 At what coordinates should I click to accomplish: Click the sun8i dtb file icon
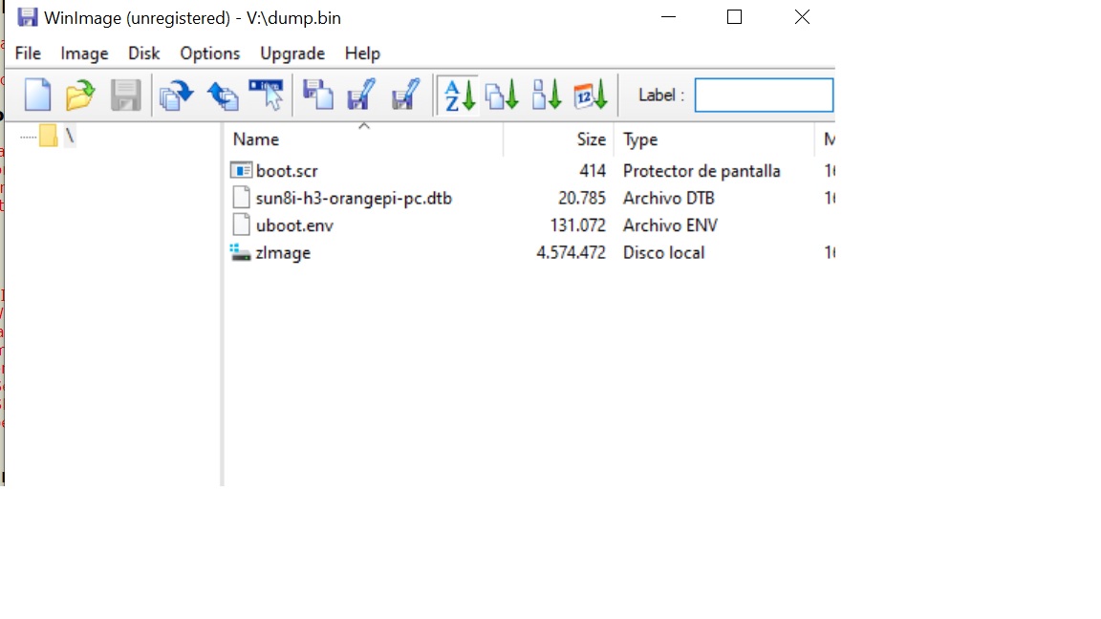coord(241,198)
